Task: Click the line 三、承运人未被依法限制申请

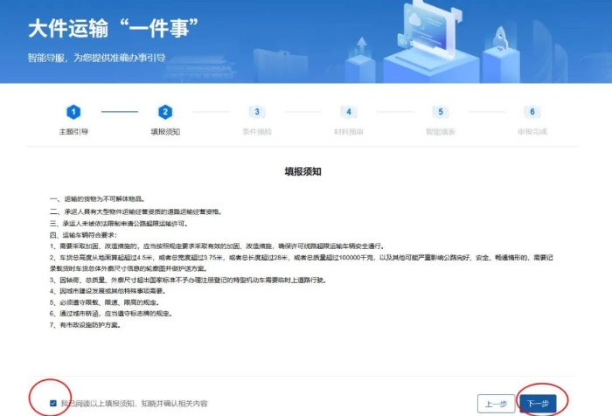Action: [x=120, y=224]
